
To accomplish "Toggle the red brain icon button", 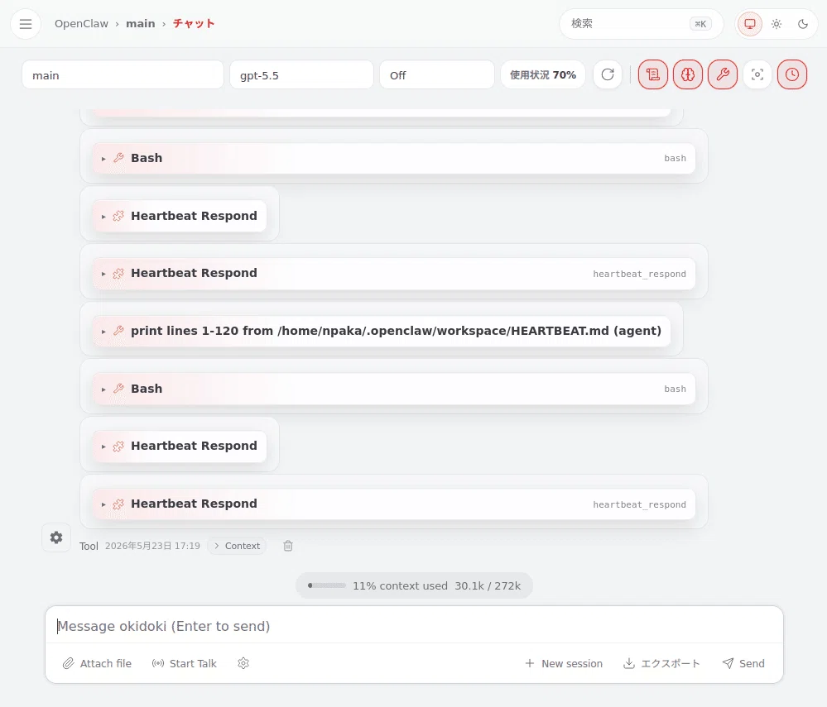I will (x=688, y=74).
